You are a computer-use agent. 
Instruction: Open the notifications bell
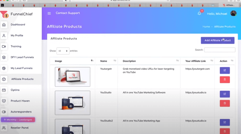tap(199, 13)
